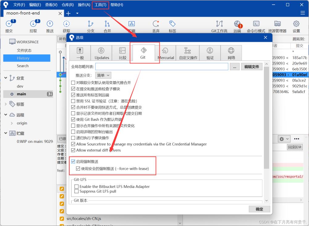Close the moon-front-end repository tab
Screen dimensions: 309x226
(x=60, y=13)
